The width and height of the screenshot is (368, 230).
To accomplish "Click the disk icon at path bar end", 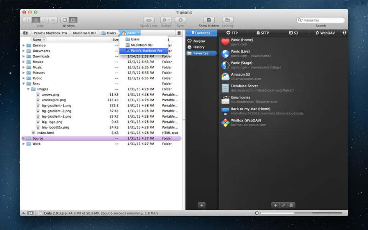I will [179, 33].
